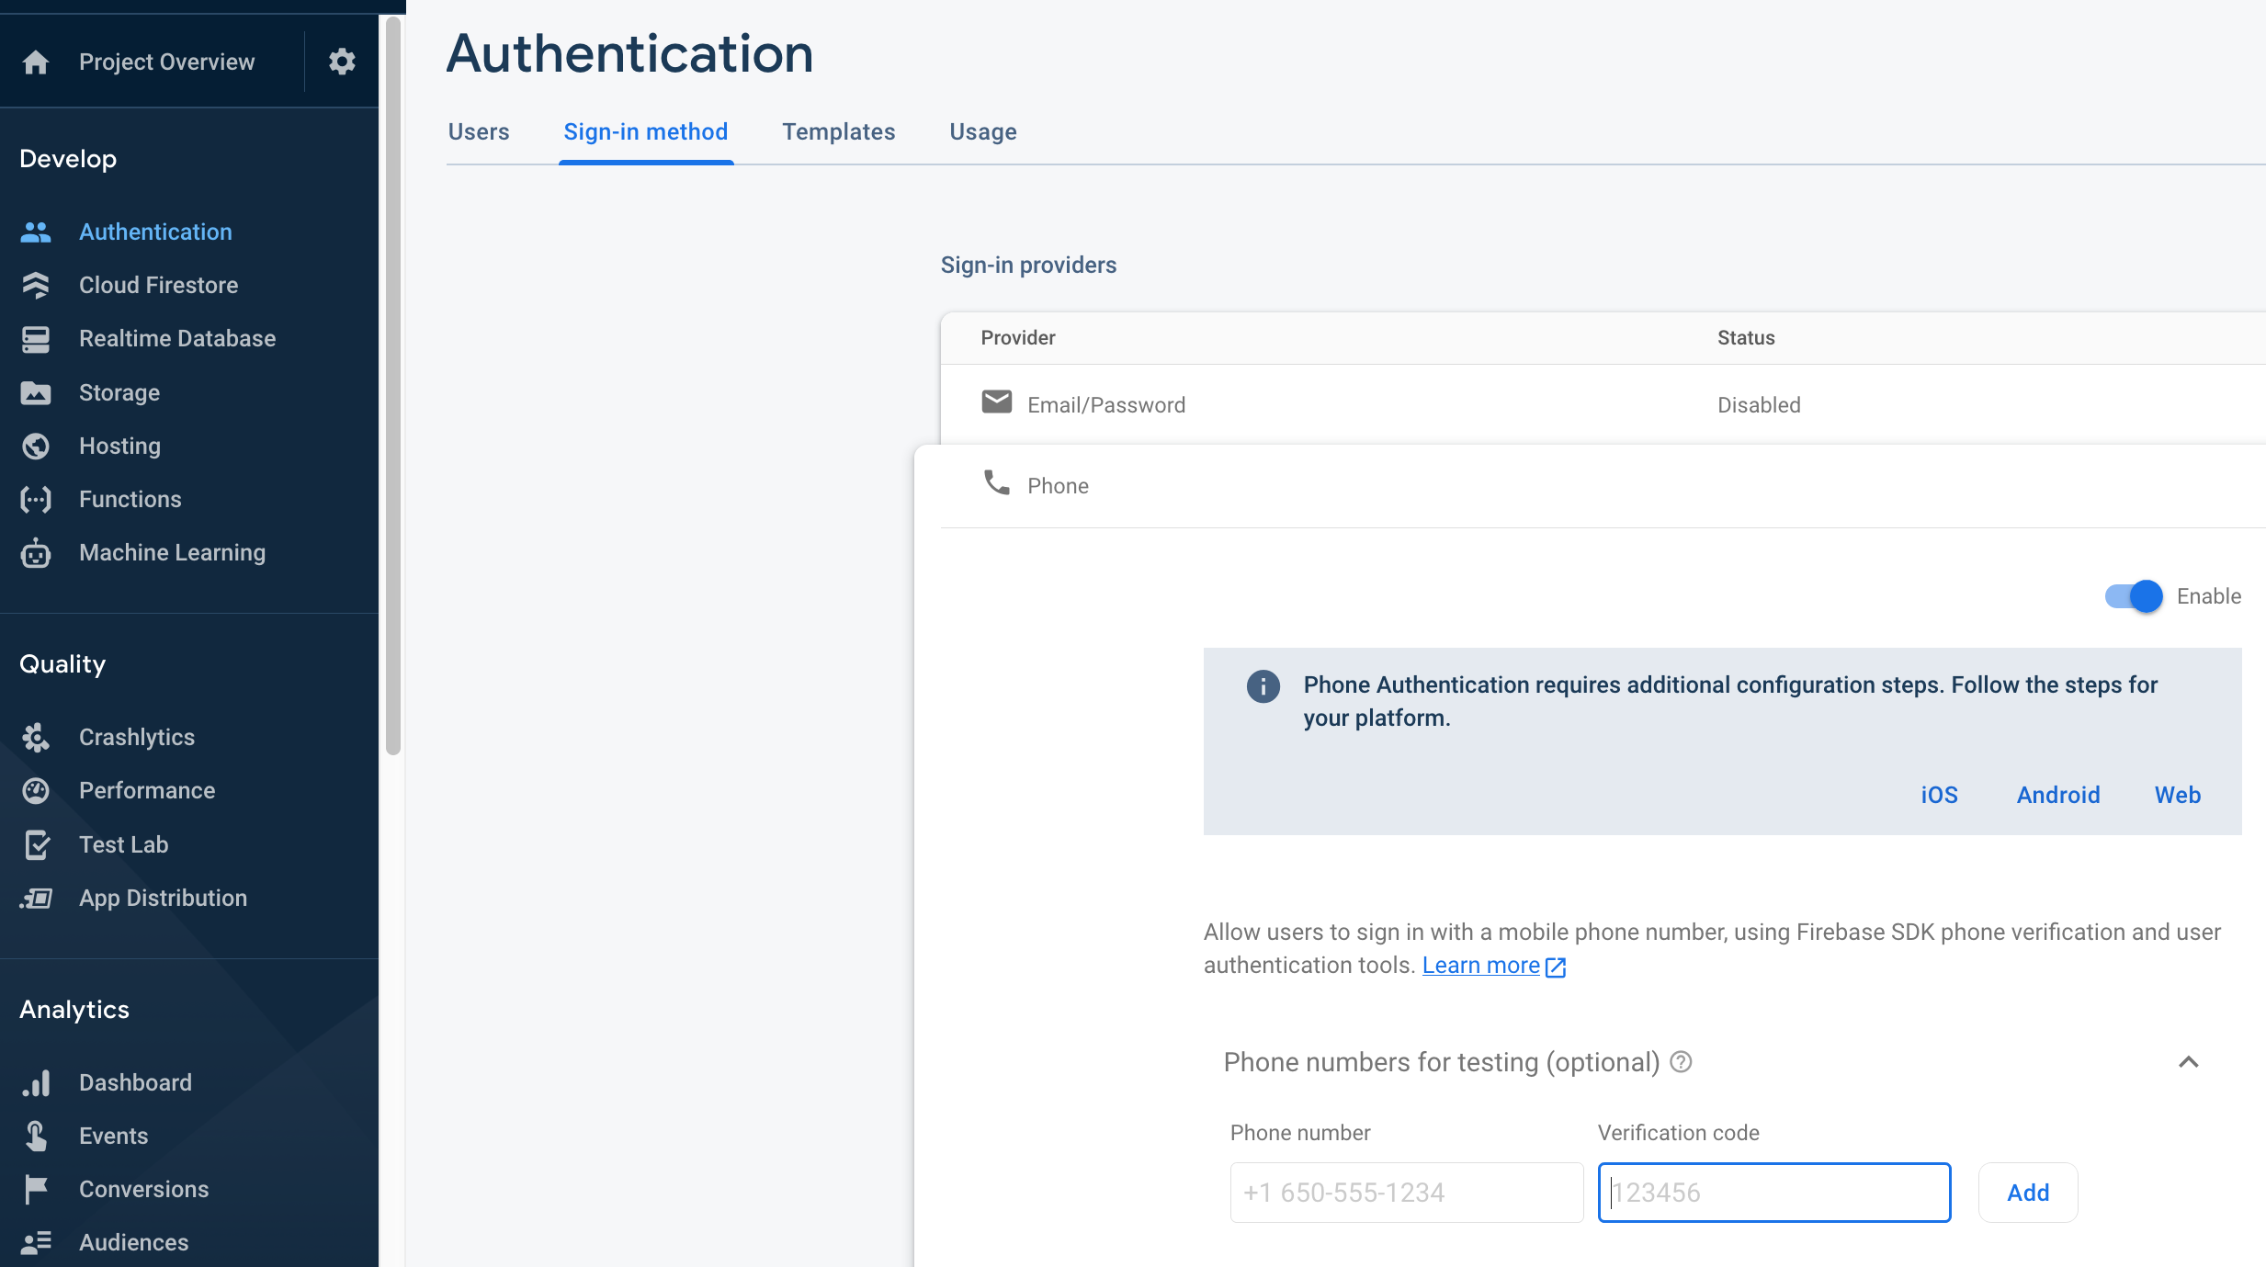Click Add test phone number button
The image size is (2266, 1267).
(2028, 1193)
